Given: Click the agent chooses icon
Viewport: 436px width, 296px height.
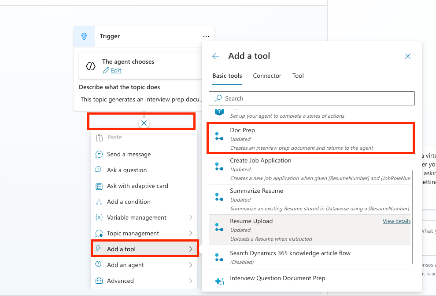Looking at the screenshot, I should (x=91, y=66).
